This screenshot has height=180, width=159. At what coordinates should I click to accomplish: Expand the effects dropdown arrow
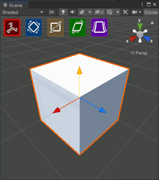tap(90, 12)
